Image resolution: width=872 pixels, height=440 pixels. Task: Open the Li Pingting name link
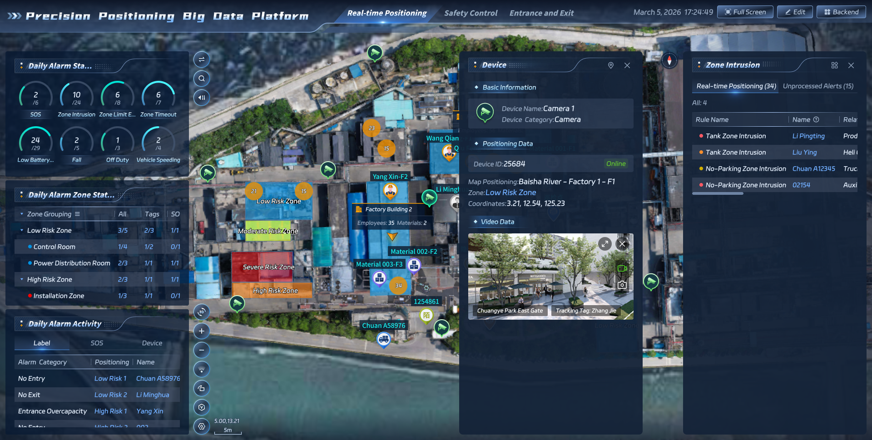click(808, 136)
